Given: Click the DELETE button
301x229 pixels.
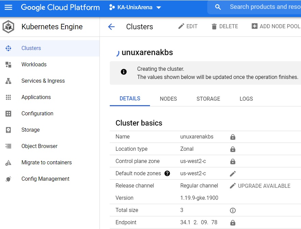Looking at the screenshot, I should click(x=225, y=26).
